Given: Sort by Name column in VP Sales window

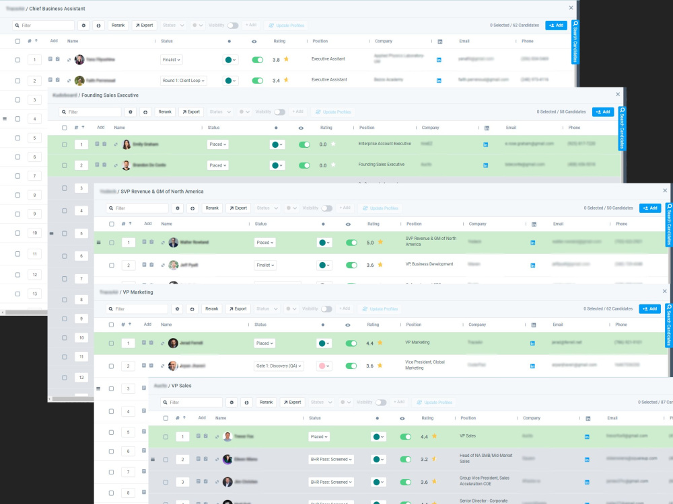Looking at the screenshot, I should (221, 418).
